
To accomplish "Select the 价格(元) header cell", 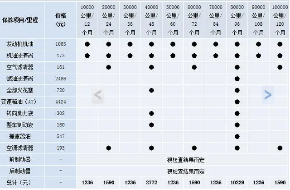I will [61, 20].
